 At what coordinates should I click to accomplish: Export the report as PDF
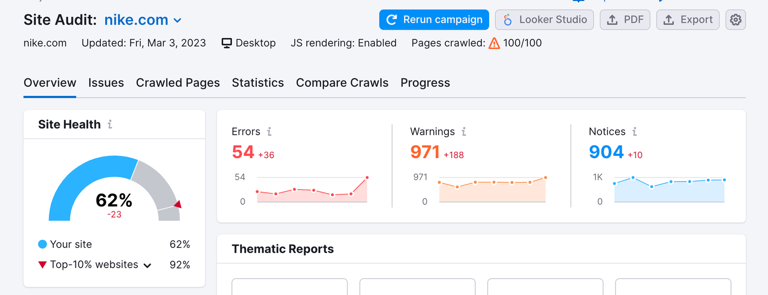(625, 20)
